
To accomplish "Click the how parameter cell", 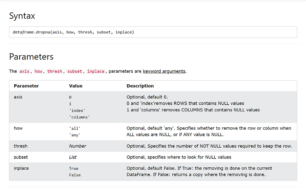I will (18, 128).
